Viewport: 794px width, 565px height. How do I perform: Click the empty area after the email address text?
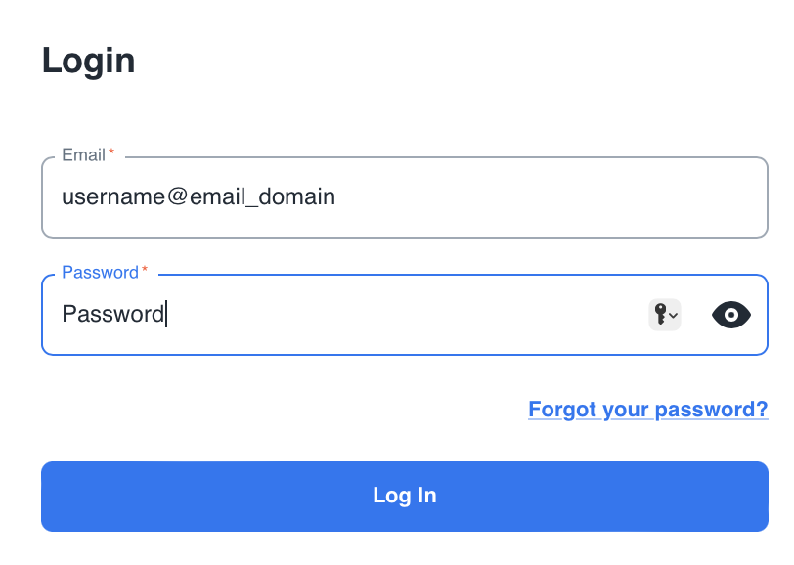(548, 197)
